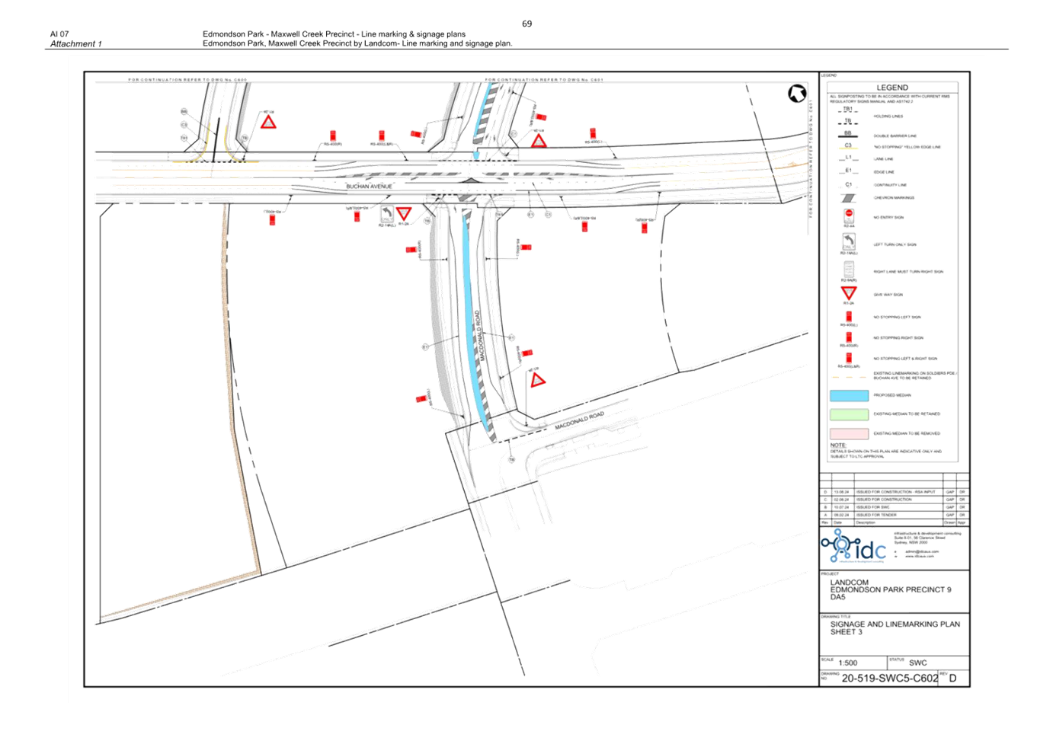Image resolution: width=1053 pixels, height=744 pixels.
Task: Click the 'DOUBLE BARRIER LINE' label
Action: click(895, 136)
